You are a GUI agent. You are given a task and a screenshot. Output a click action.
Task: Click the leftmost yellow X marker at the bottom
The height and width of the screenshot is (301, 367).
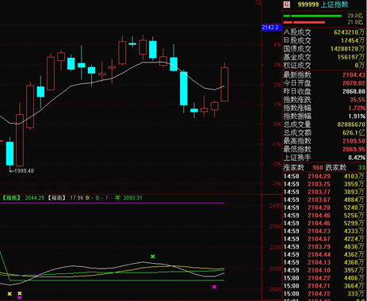10,294
